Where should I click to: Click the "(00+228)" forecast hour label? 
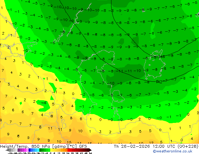(188, 146)
